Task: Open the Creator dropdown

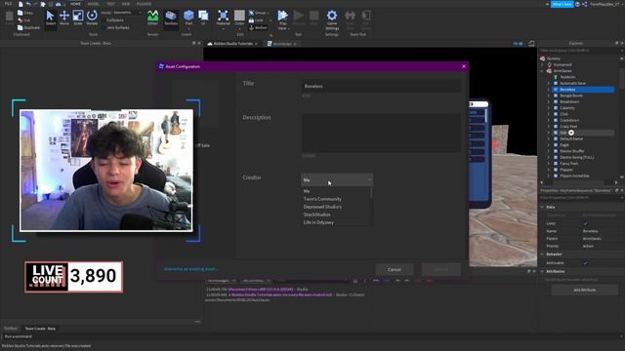Action: point(337,179)
